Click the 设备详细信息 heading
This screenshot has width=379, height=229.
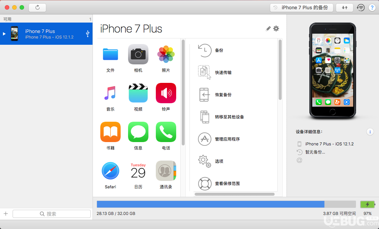click(x=309, y=132)
